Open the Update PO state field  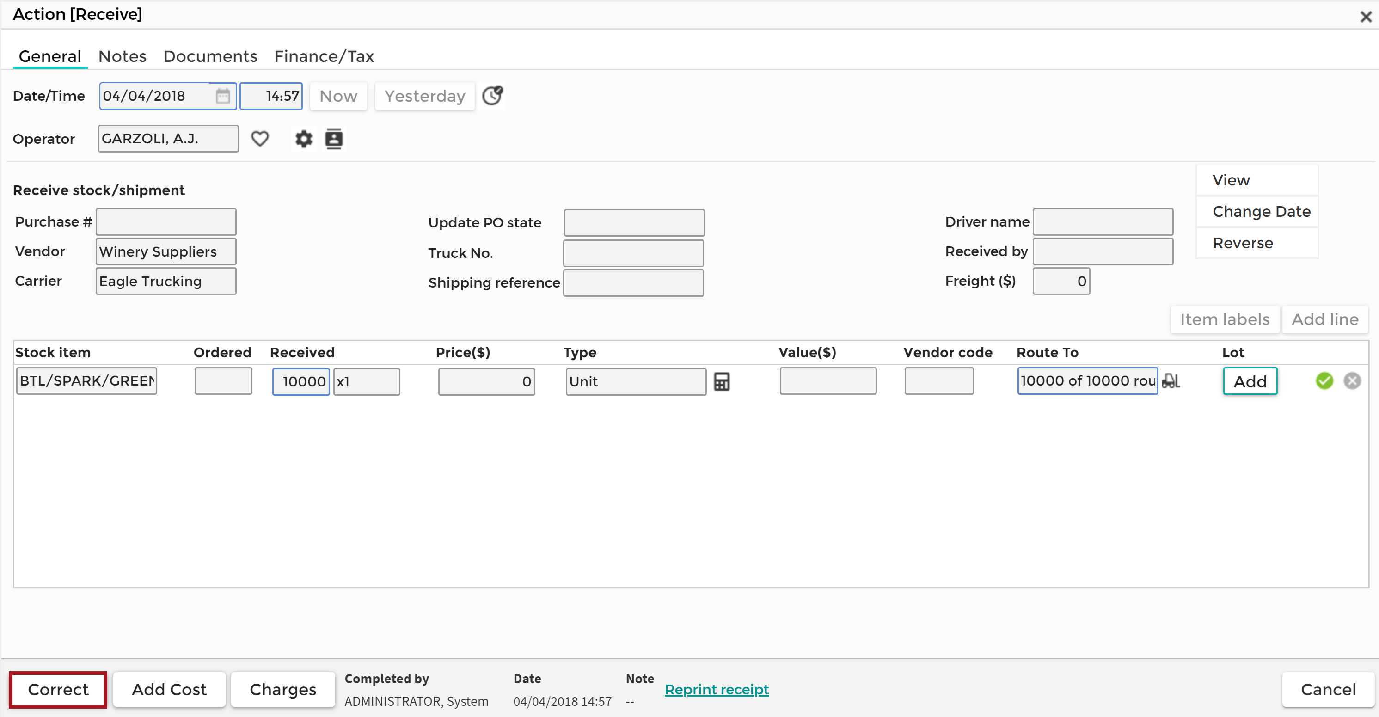(634, 223)
